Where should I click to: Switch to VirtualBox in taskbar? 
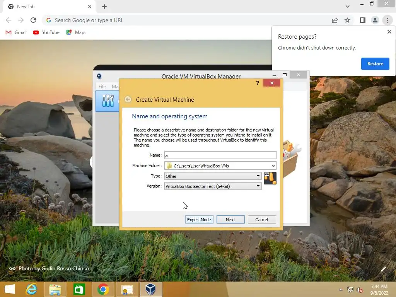pos(151,289)
